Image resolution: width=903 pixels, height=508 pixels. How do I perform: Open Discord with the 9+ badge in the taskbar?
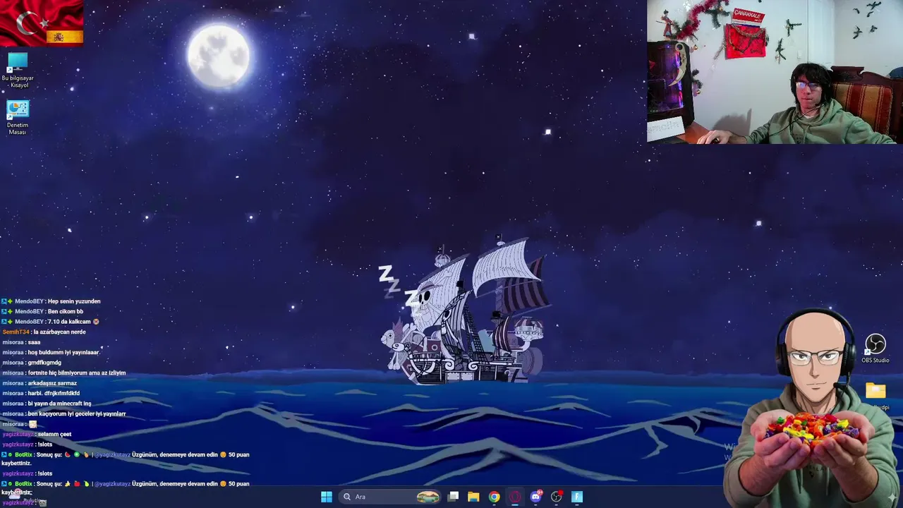tap(535, 497)
